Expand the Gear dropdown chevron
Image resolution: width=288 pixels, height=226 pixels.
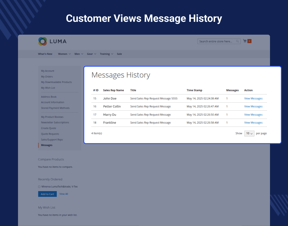coord(95,54)
